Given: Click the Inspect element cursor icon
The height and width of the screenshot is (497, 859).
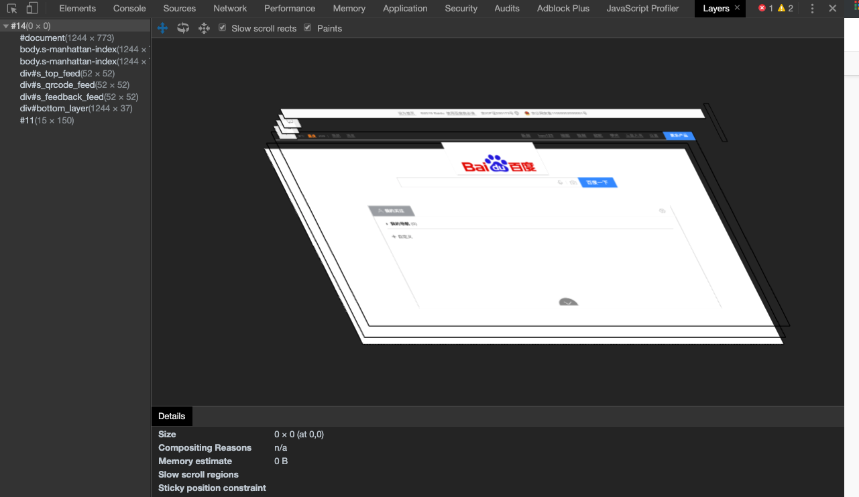Looking at the screenshot, I should pyautogui.click(x=11, y=9).
